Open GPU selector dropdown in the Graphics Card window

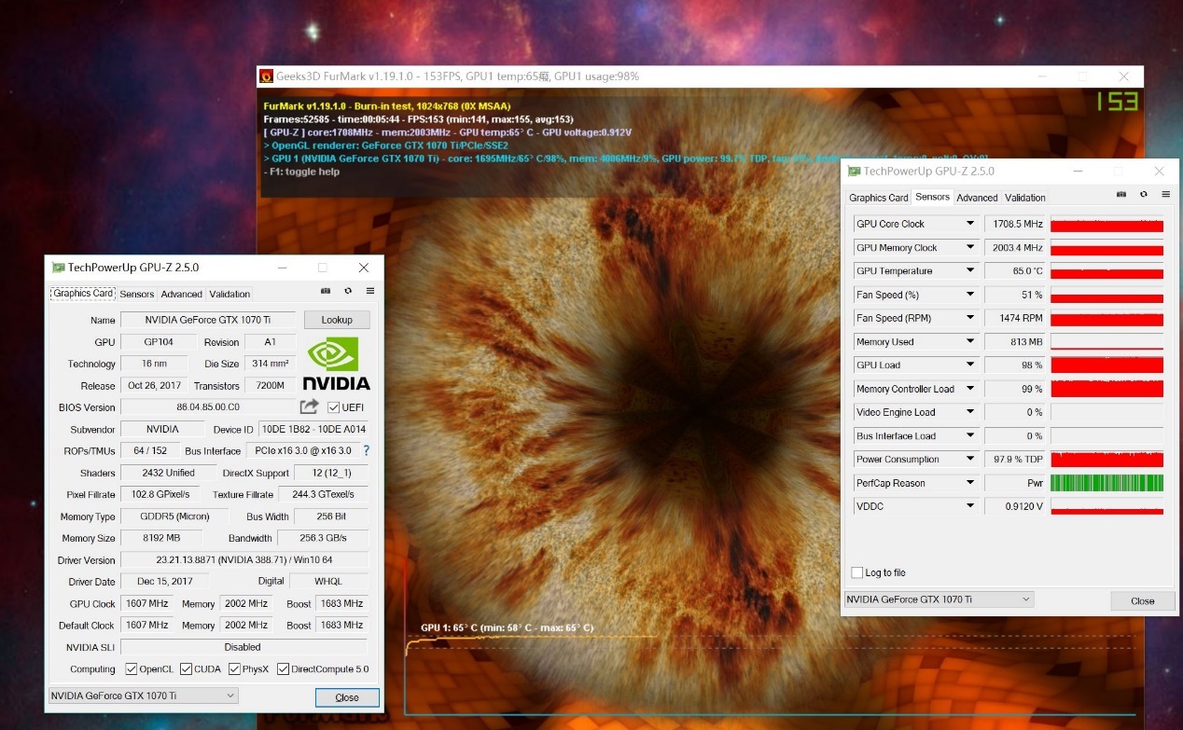pyautogui.click(x=144, y=696)
